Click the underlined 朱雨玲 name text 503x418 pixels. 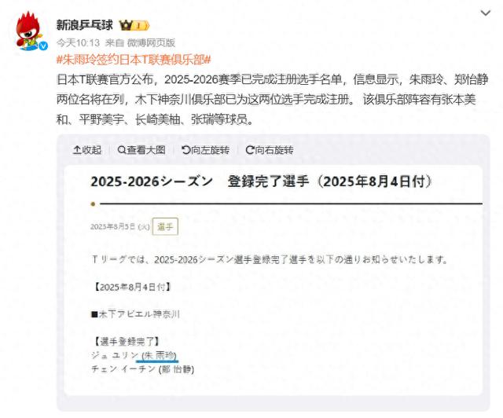(160, 355)
